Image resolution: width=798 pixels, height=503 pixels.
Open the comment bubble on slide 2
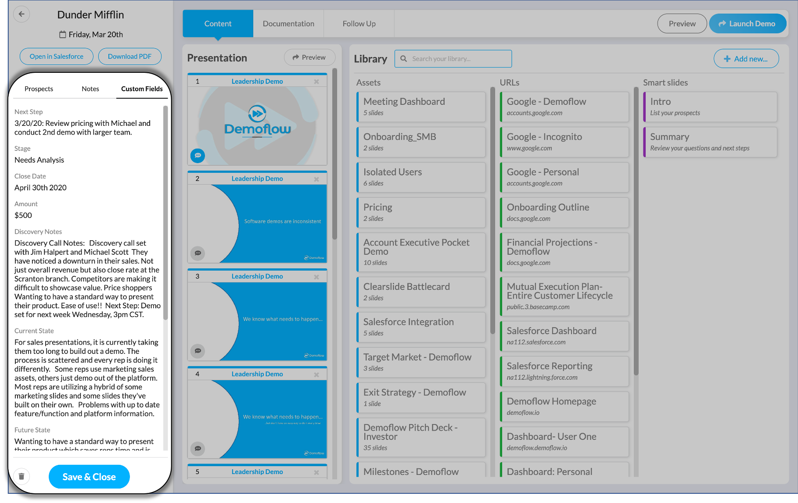coord(198,253)
